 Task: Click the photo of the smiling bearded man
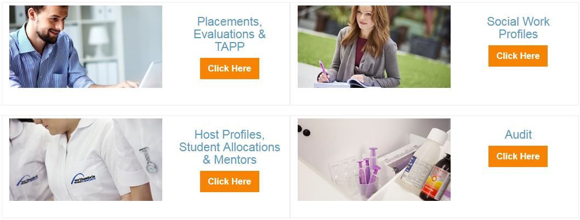[x=86, y=46]
